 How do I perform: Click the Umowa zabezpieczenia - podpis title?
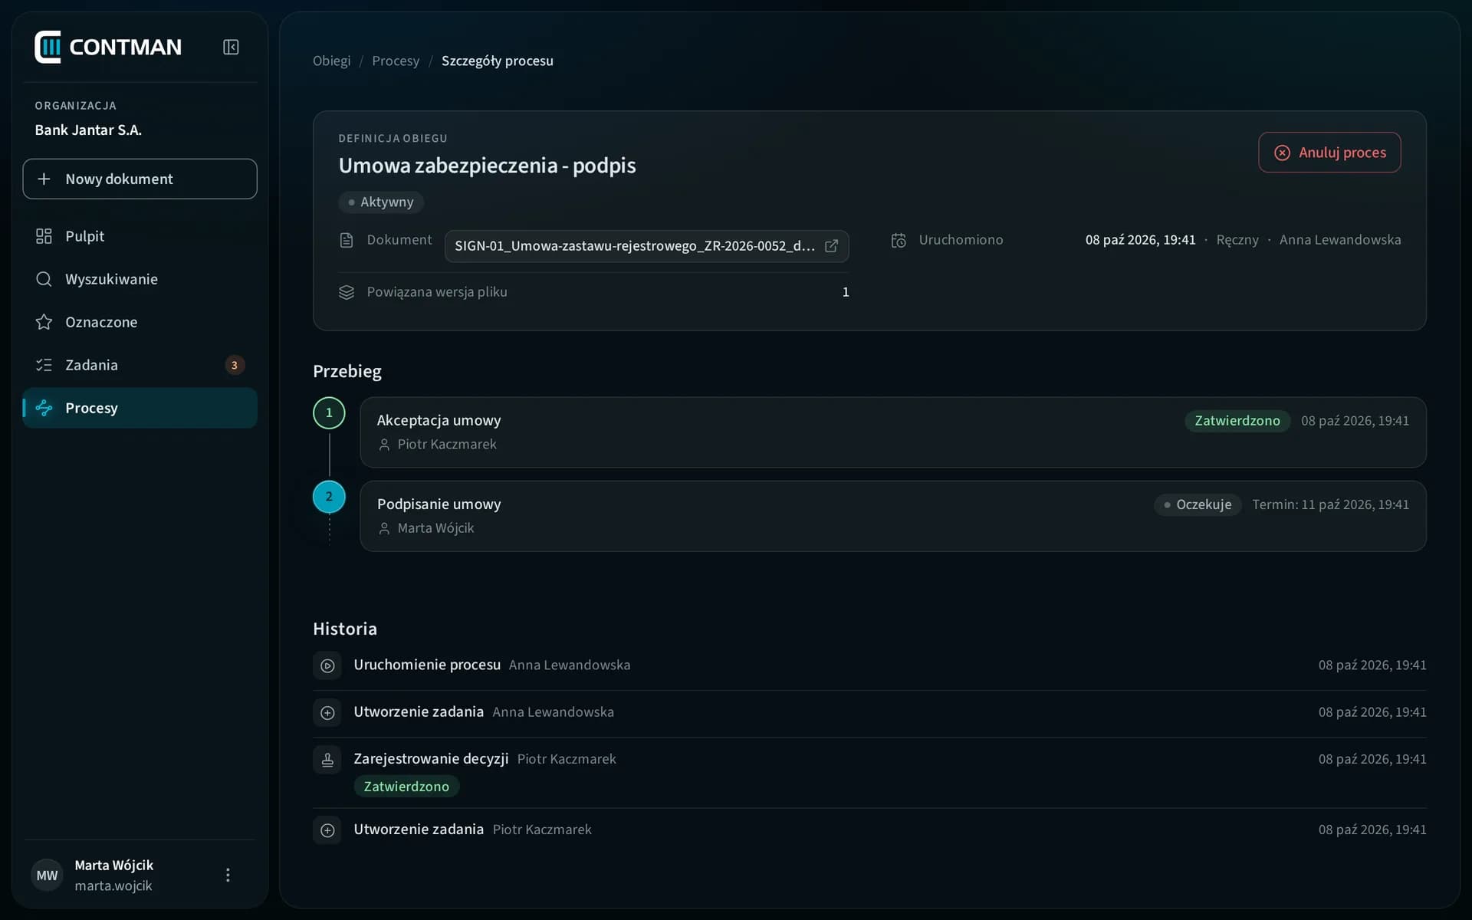[x=488, y=166]
